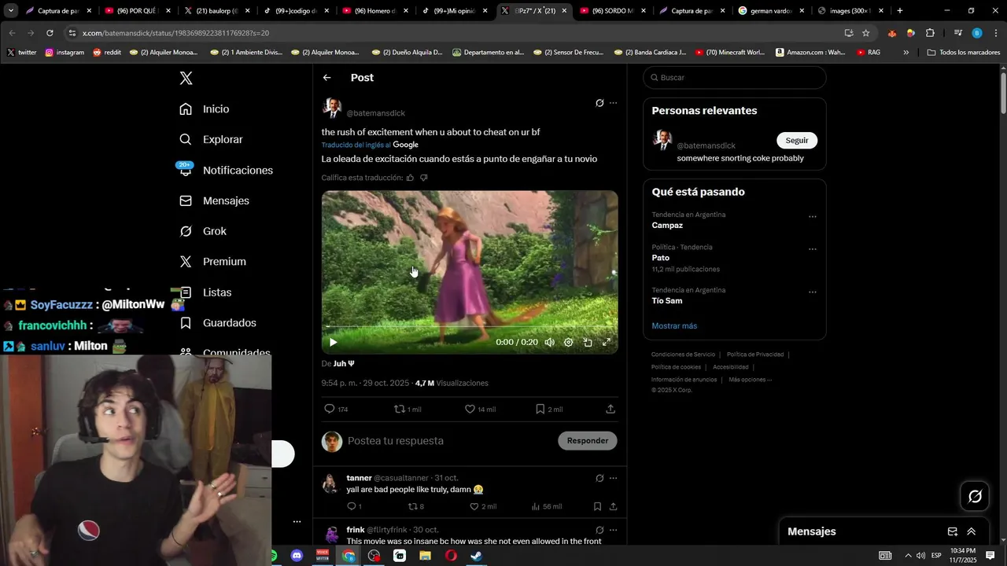This screenshot has height=566, width=1007.
Task: Share the main post
Action: [610, 409]
